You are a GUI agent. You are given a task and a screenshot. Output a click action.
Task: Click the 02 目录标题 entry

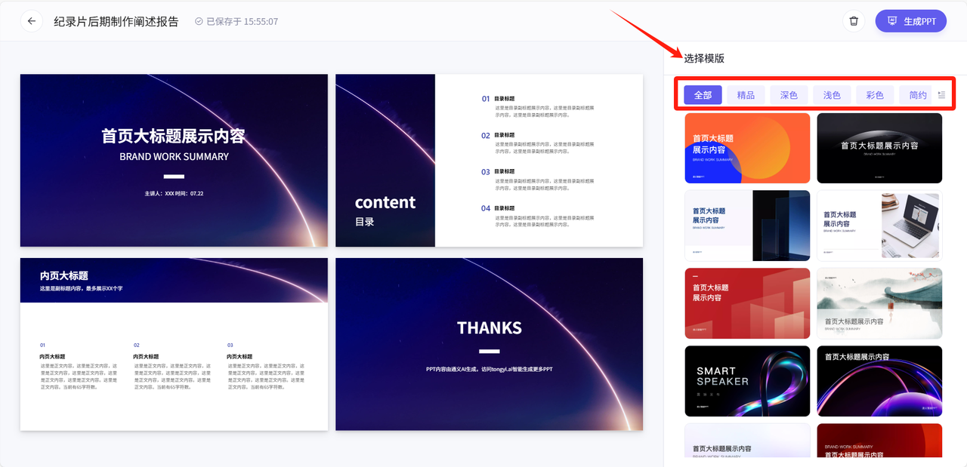point(538,143)
